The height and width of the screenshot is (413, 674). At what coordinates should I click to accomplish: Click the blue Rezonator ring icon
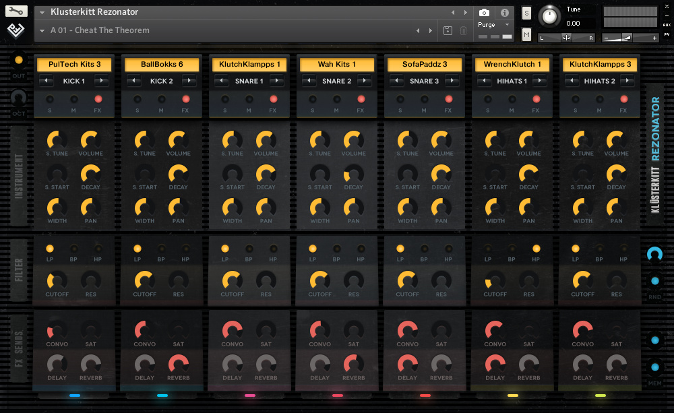tap(654, 254)
